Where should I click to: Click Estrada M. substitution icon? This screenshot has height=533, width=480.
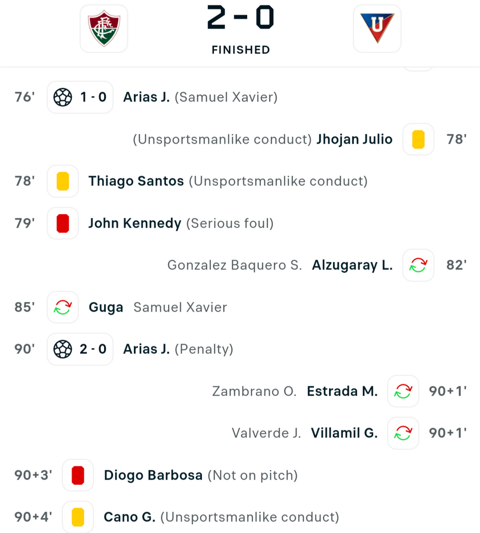point(403,391)
